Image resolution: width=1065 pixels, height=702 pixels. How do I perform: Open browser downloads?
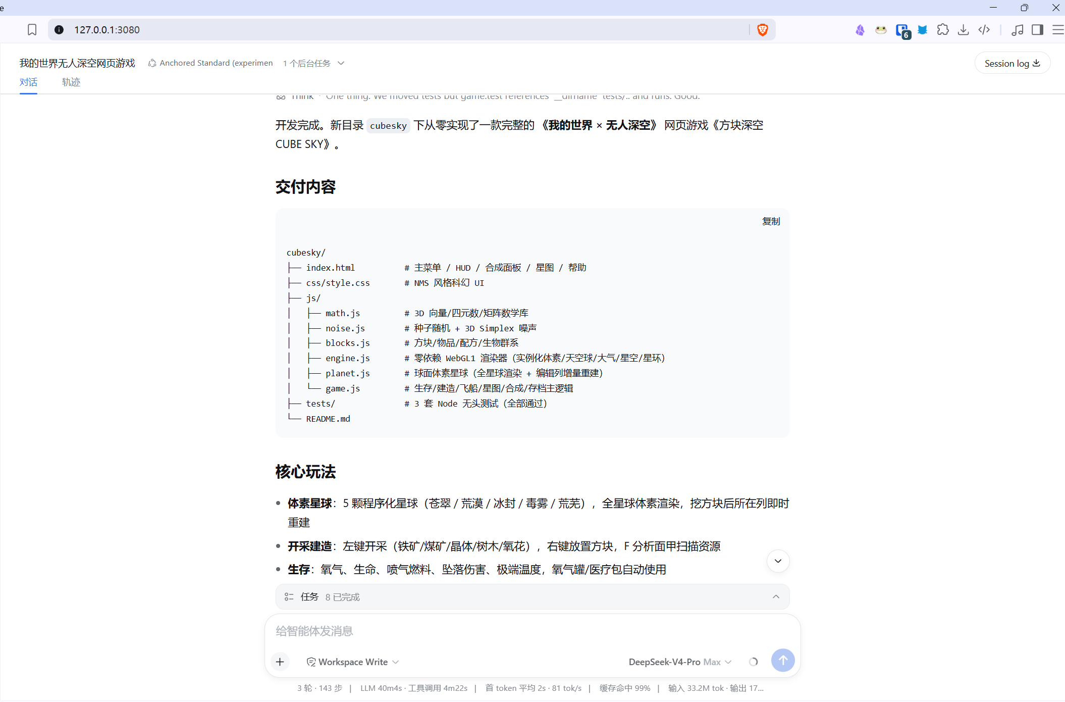pos(964,30)
